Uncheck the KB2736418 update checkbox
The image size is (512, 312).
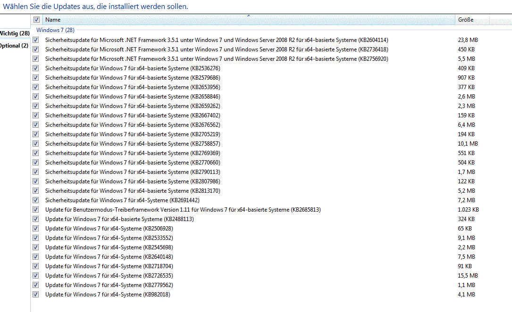[36, 49]
